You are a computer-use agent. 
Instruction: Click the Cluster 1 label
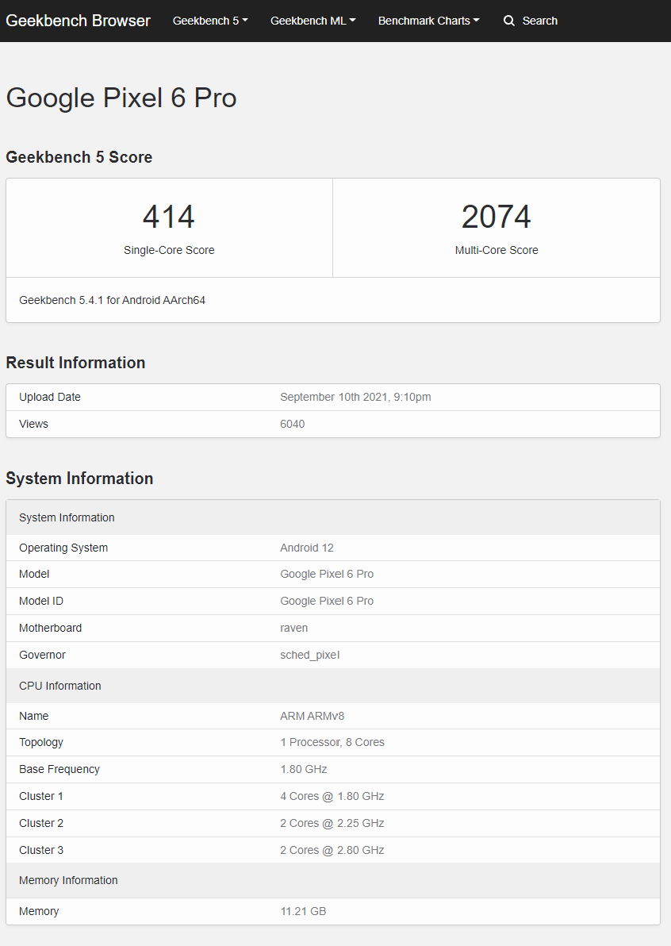(41, 796)
